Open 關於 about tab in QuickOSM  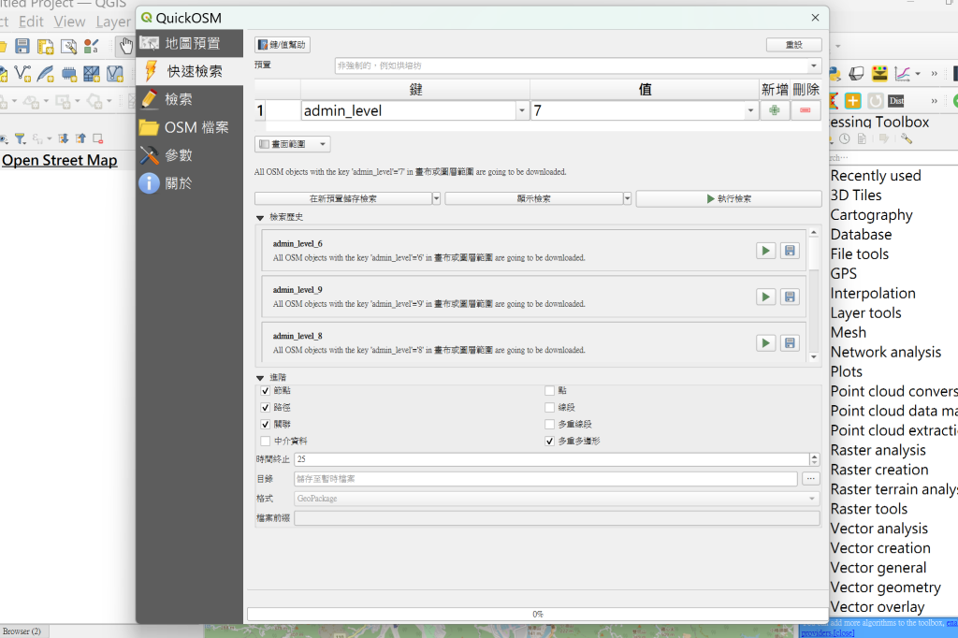(189, 183)
